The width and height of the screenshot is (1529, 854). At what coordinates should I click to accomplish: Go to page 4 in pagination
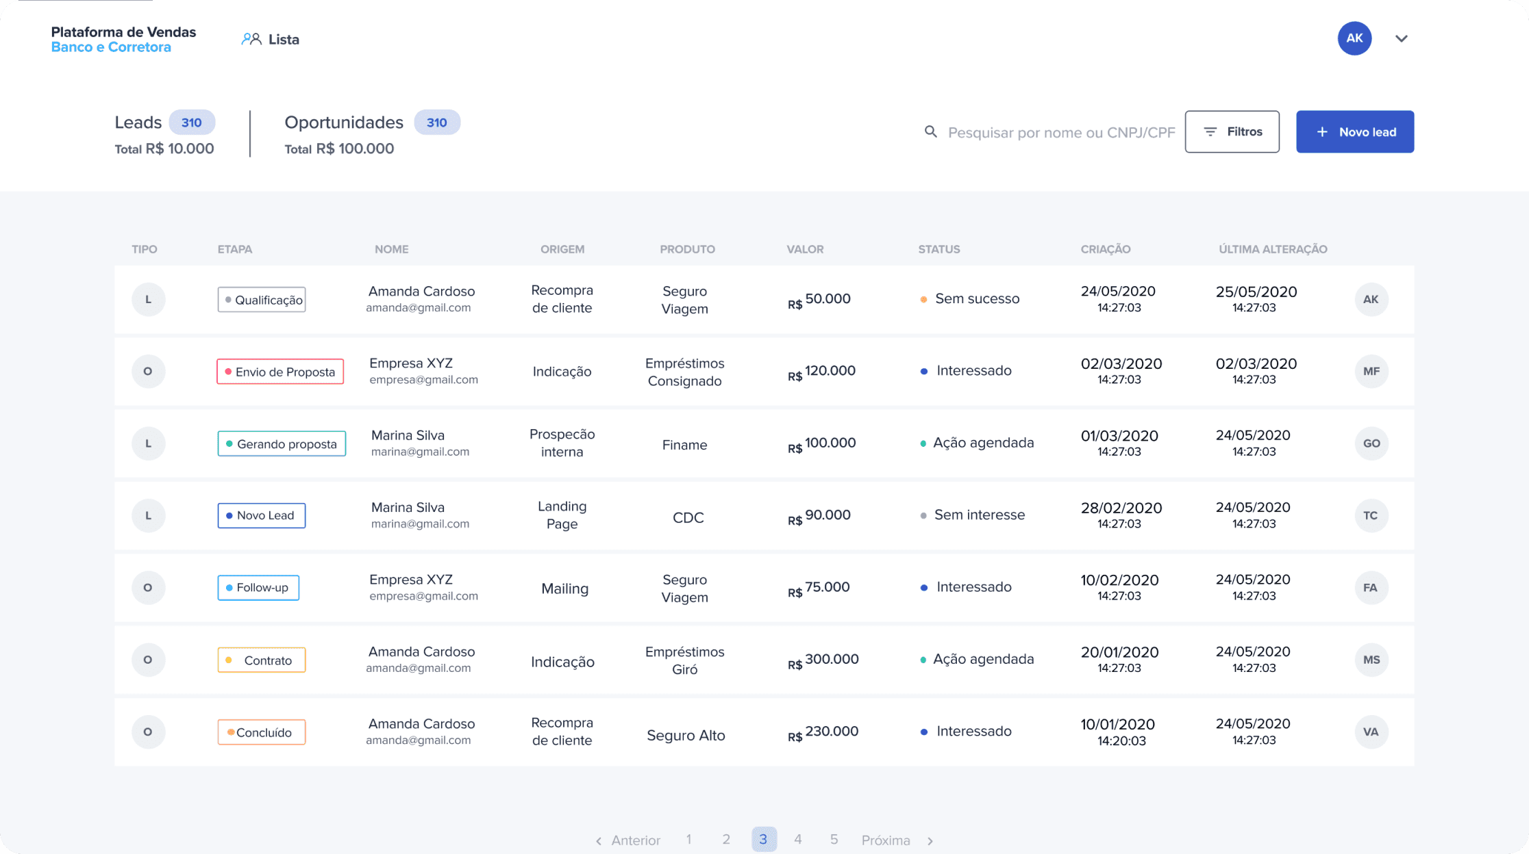tap(797, 839)
